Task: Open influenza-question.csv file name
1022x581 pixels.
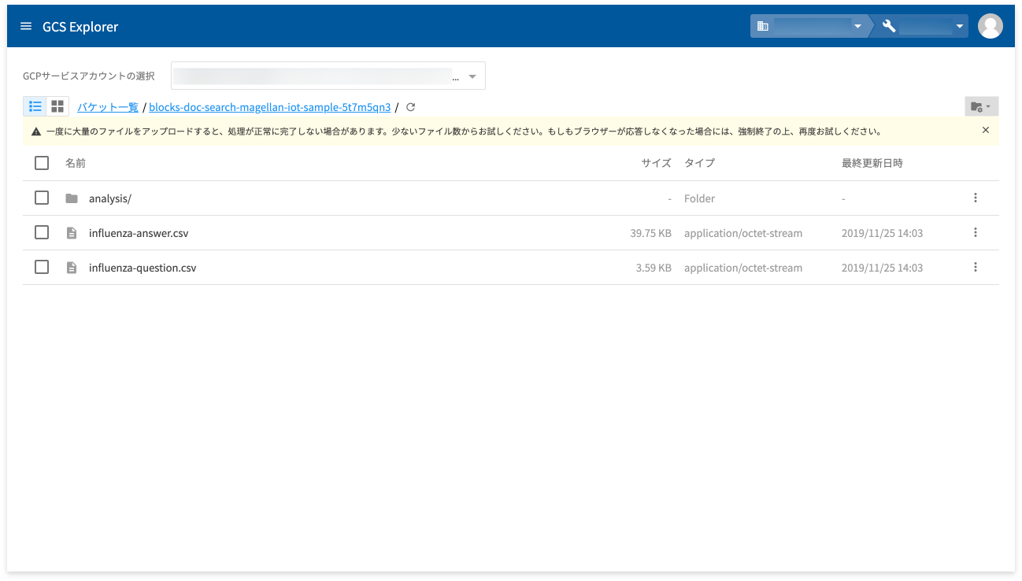Action: [143, 268]
